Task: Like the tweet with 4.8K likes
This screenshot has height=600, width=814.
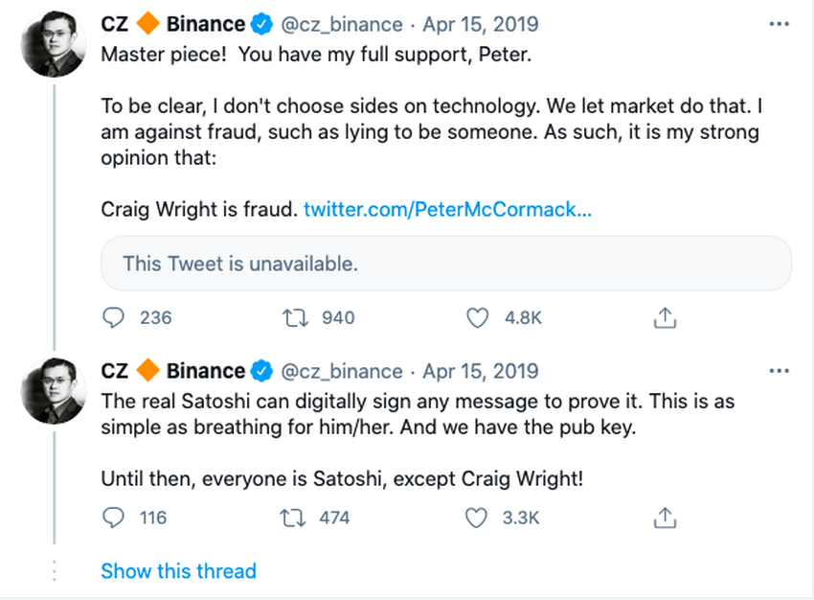Action: point(477,317)
